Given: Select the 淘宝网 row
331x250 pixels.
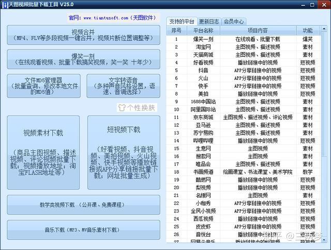Looking at the screenshot, I should 244,47.
